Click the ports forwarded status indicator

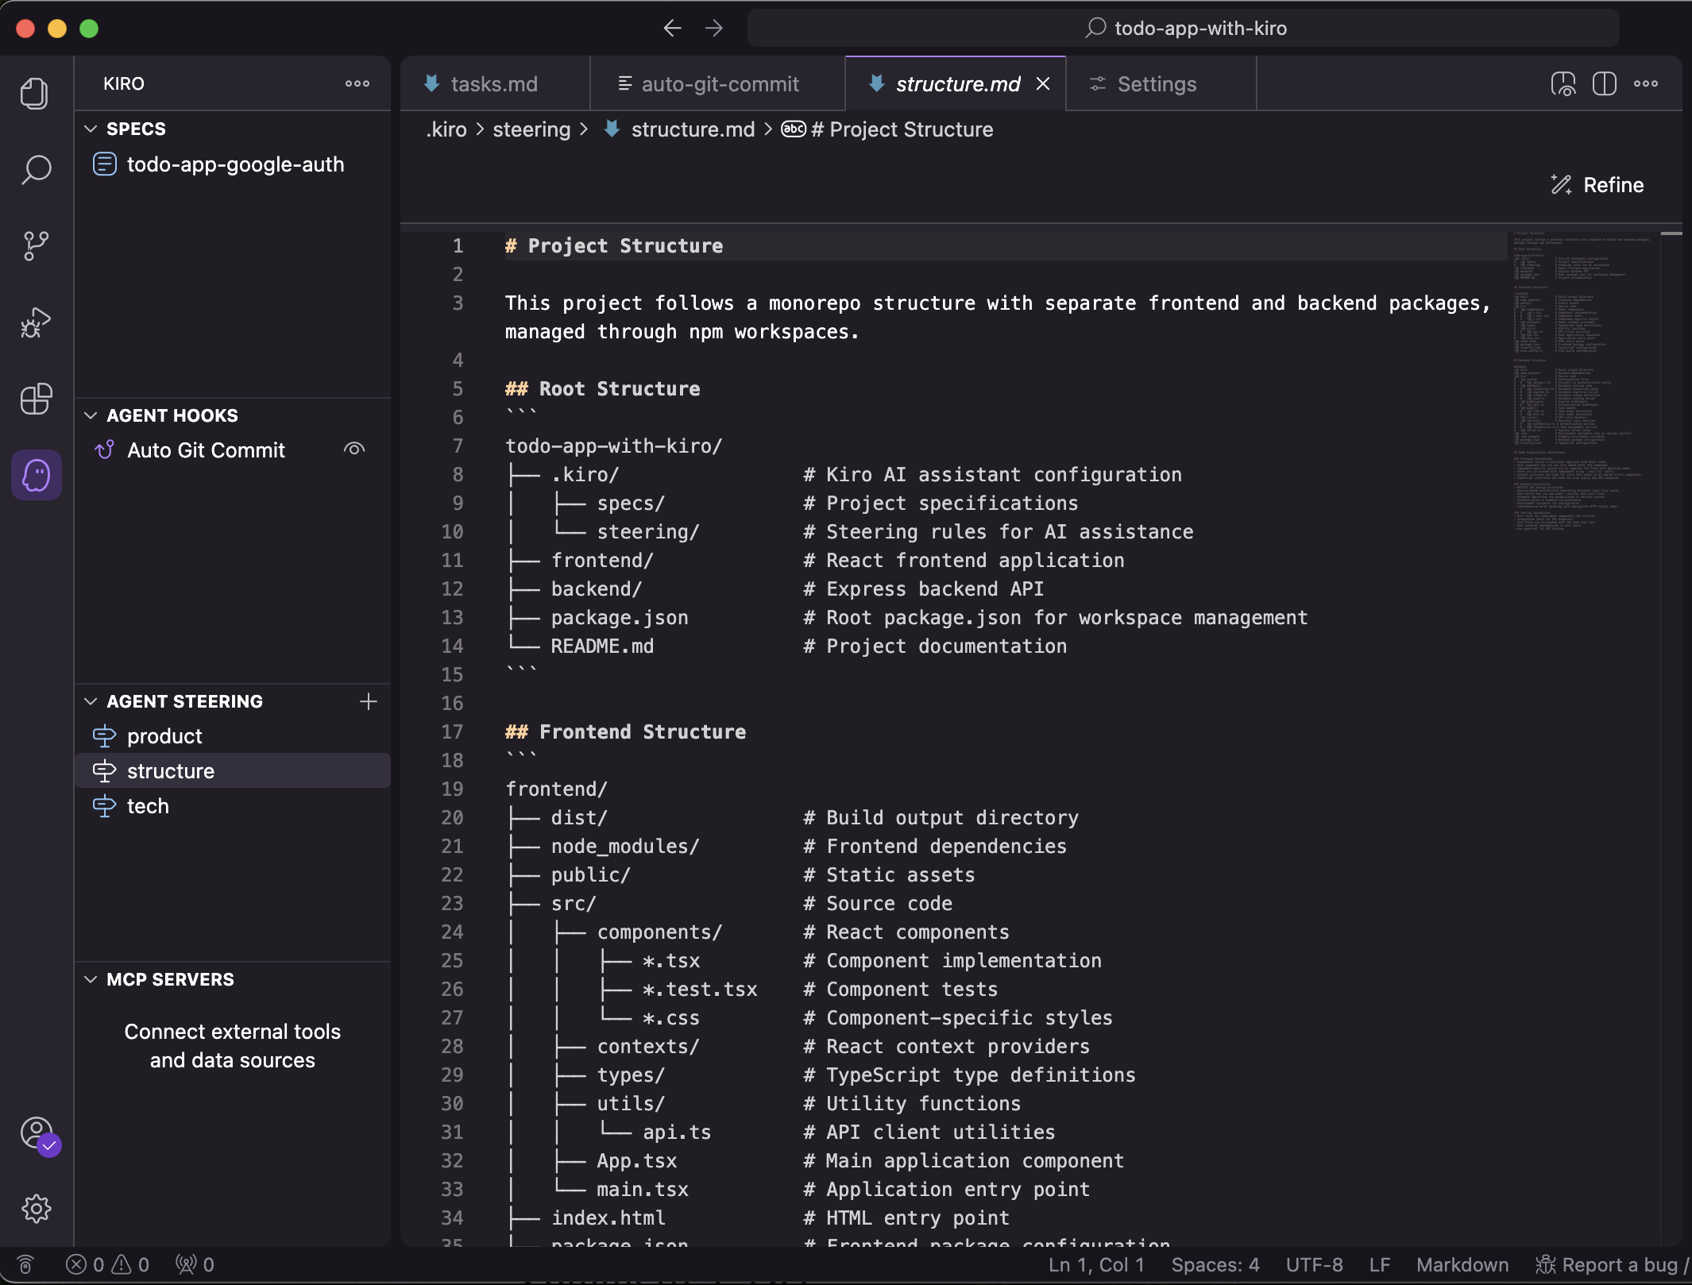click(x=195, y=1264)
